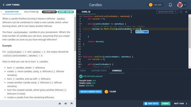Open the Console tab
This screenshot has width=191, height=107.
click(117, 71)
